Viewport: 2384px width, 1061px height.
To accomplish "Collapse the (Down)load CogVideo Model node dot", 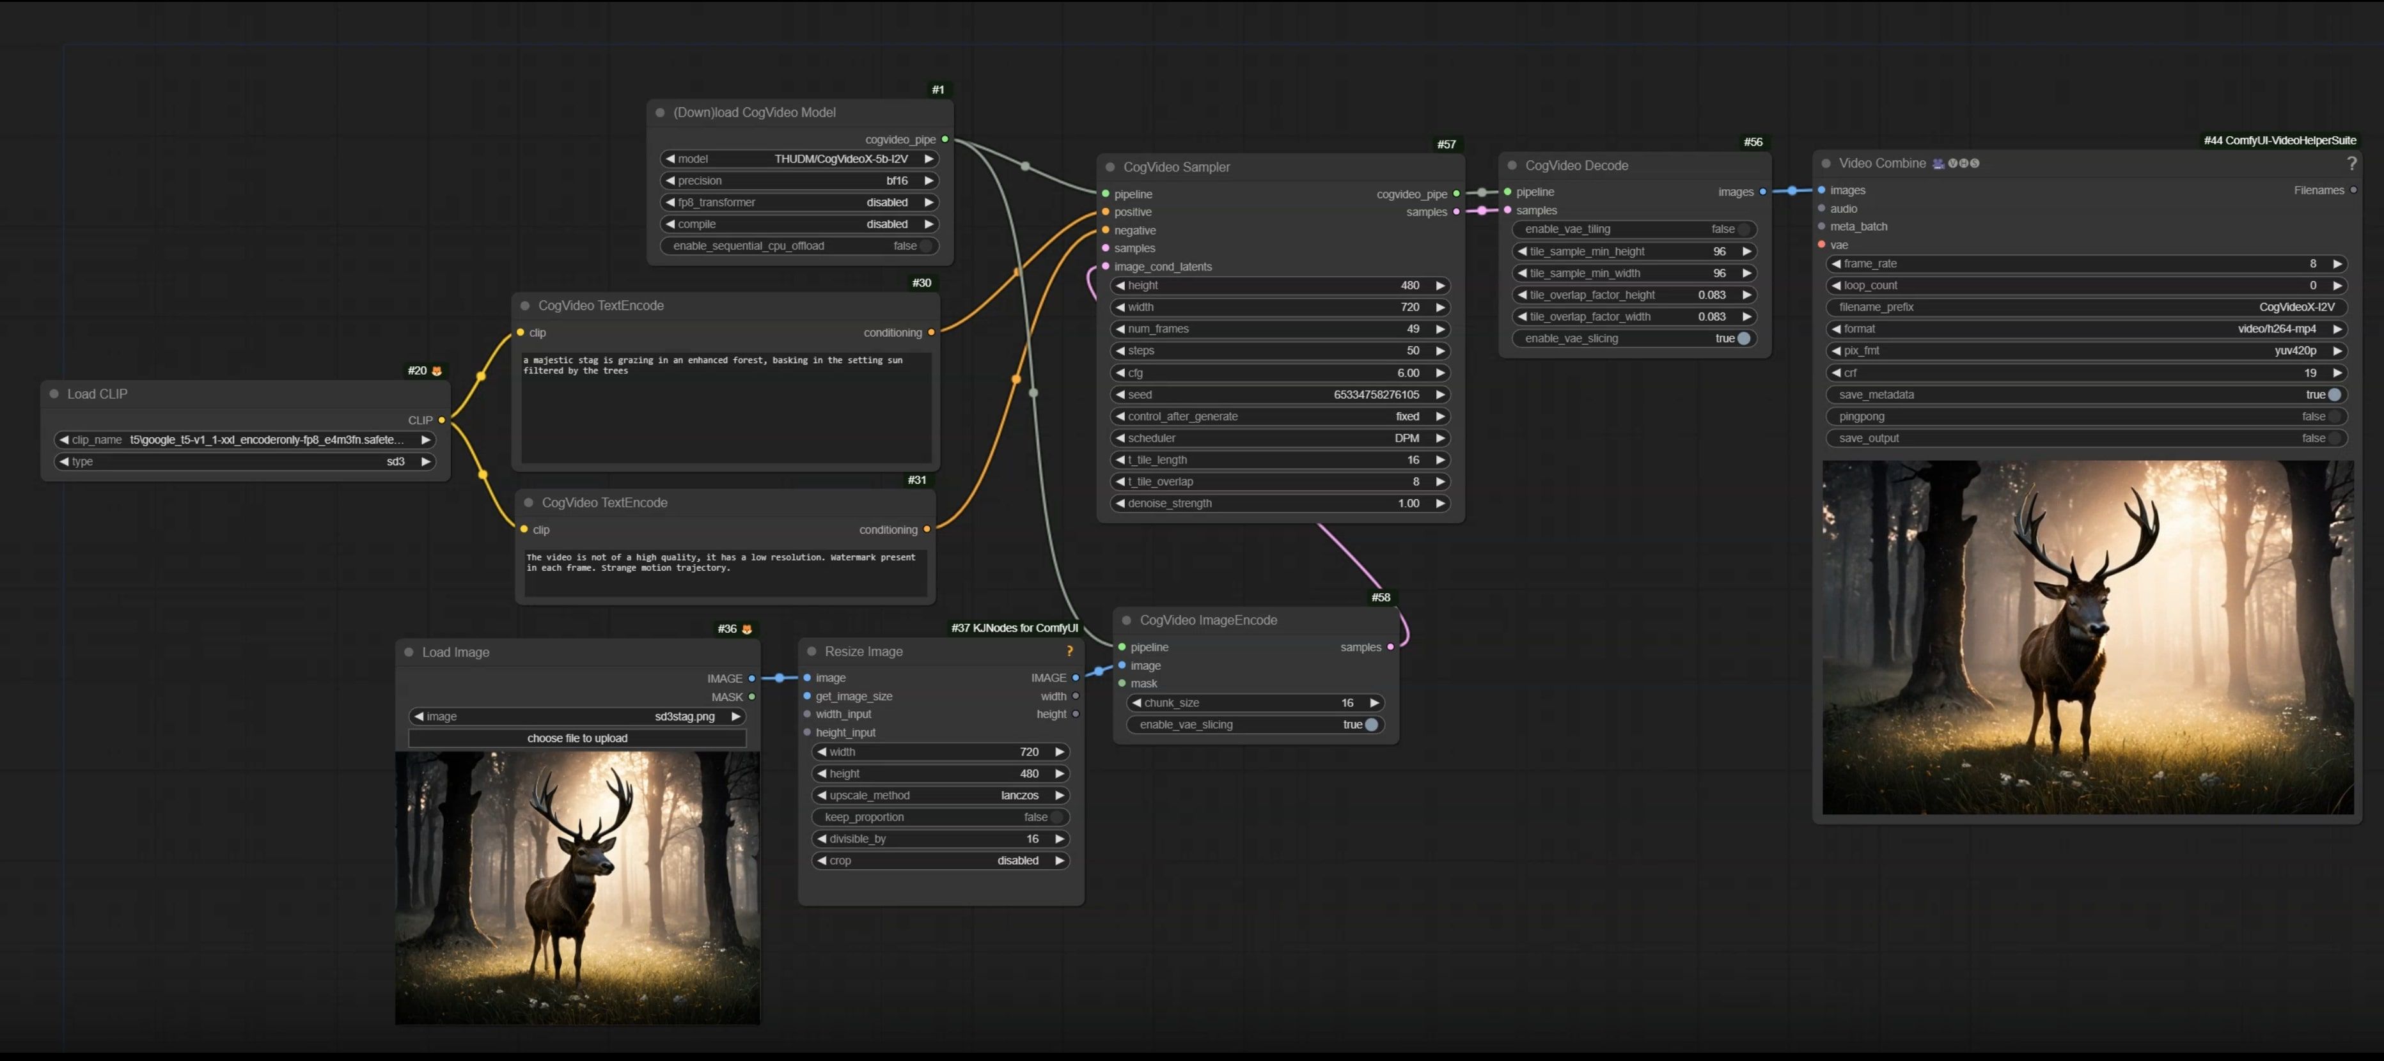I will pyautogui.click(x=660, y=113).
